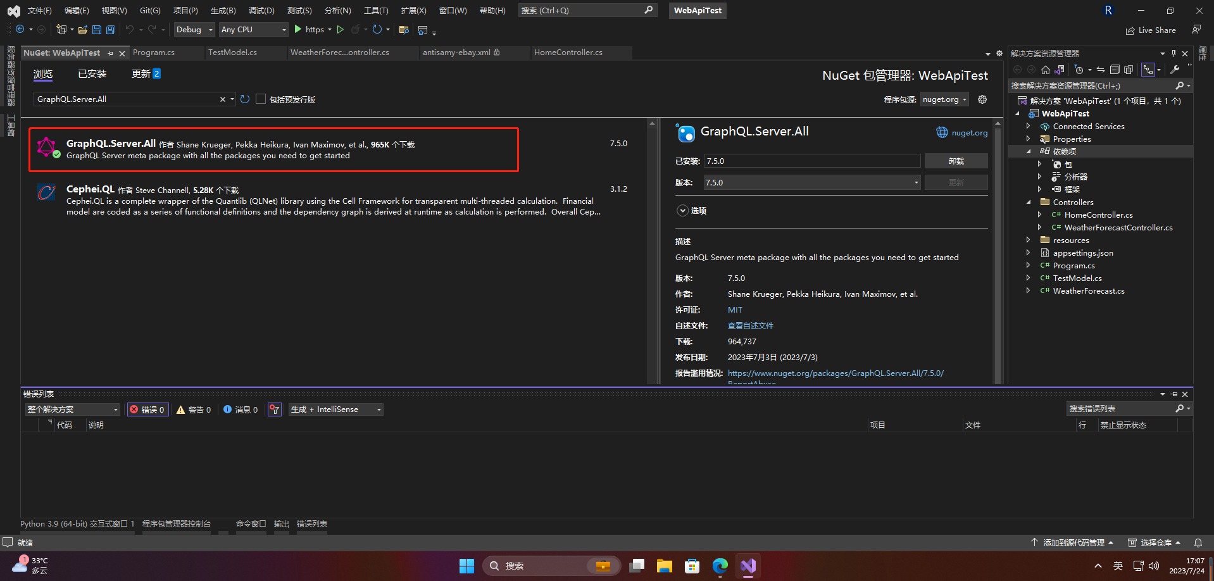Open the Git(G) menu
The height and width of the screenshot is (581, 1214).
[x=150, y=11]
